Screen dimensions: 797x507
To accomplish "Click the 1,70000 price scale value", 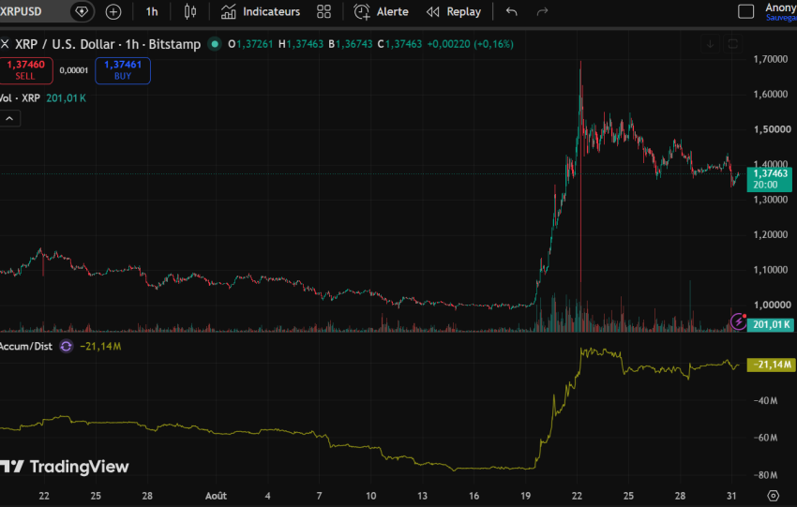I will coord(771,59).
